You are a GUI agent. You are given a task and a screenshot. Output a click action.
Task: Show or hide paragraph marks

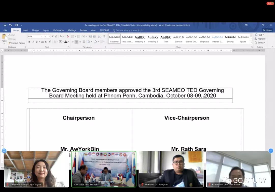[x=104, y=36]
